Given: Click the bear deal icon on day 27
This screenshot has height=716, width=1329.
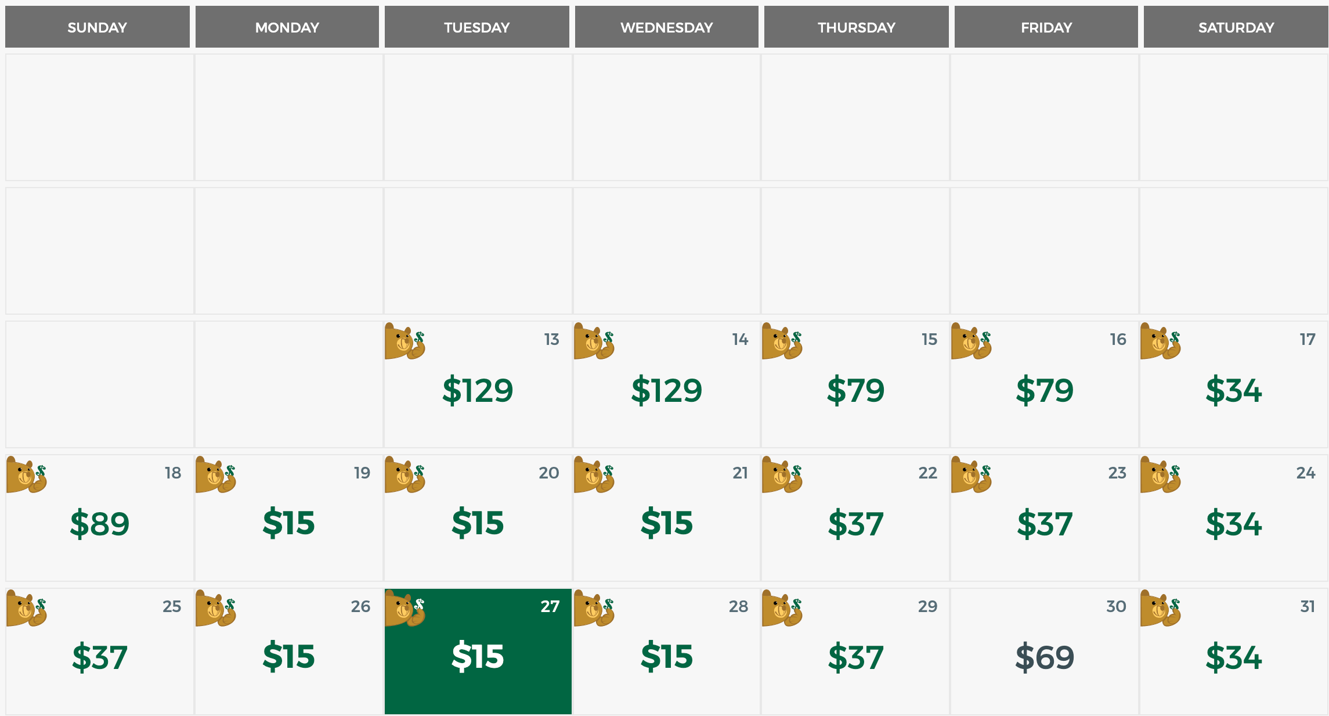Looking at the screenshot, I should (x=405, y=609).
